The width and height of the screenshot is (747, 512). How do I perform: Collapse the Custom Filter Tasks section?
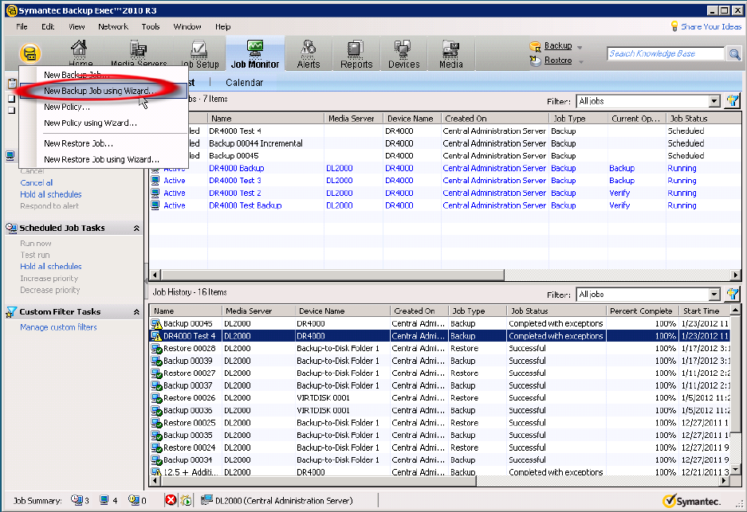136,312
